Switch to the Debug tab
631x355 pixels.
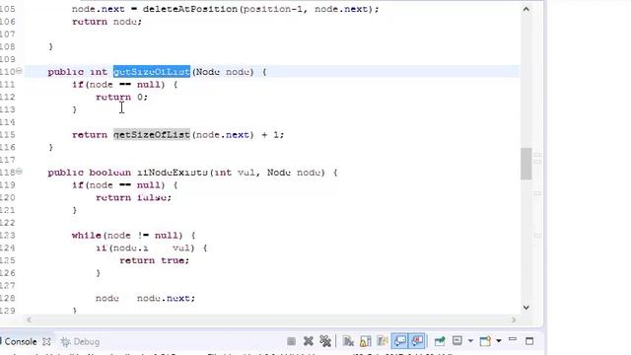point(80,342)
